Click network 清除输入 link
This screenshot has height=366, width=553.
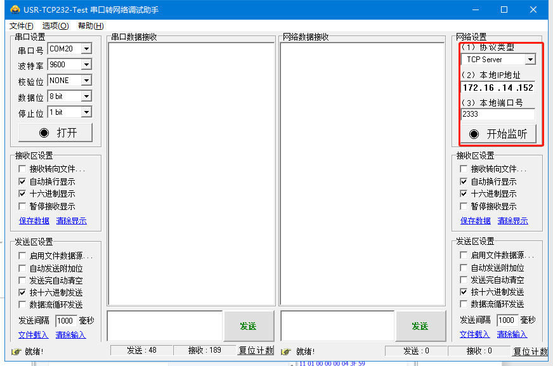(512, 334)
